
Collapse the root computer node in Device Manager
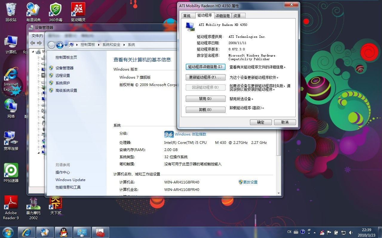(33, 52)
